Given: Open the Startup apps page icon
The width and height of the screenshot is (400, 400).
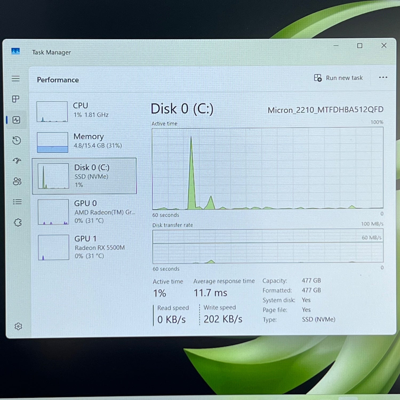Looking at the screenshot, I should pos(17,161).
